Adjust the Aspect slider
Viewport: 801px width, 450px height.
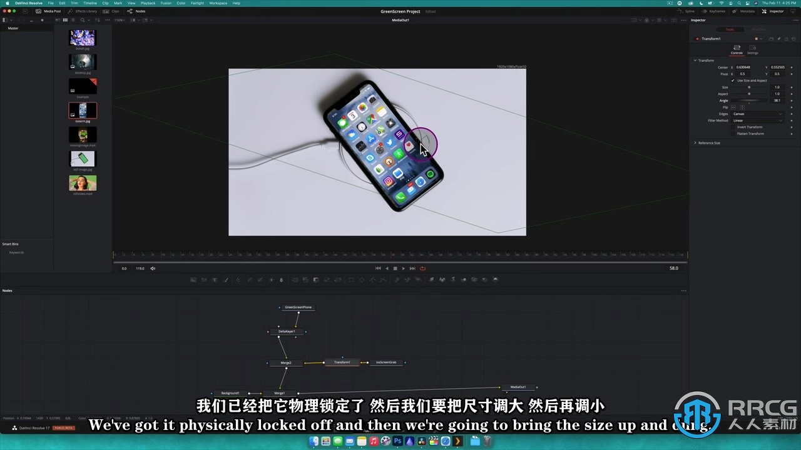[748, 94]
